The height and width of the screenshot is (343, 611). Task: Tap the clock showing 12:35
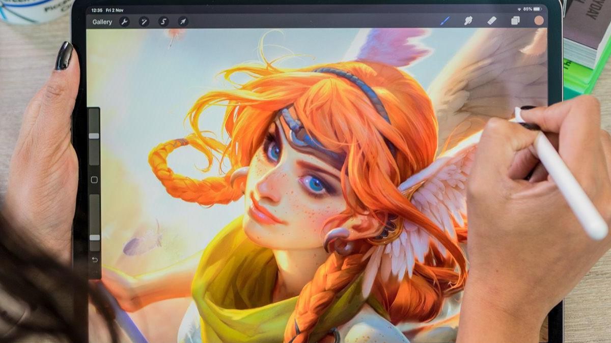point(98,10)
